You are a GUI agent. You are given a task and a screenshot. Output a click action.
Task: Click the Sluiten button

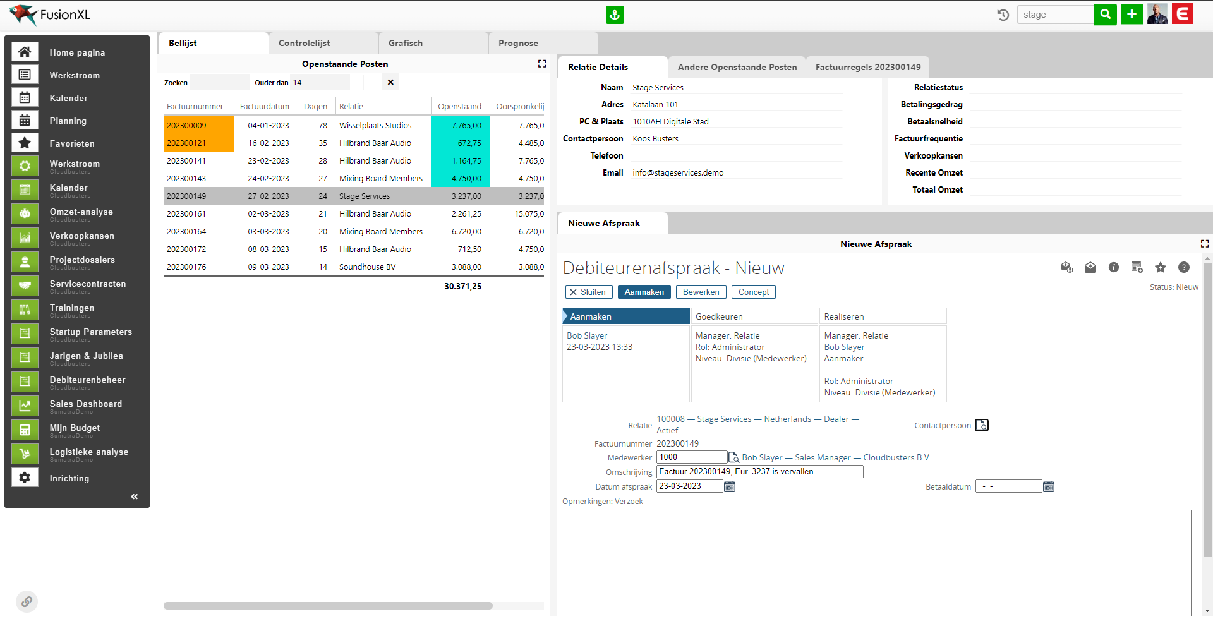588,292
